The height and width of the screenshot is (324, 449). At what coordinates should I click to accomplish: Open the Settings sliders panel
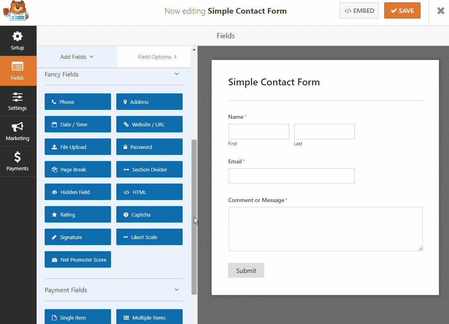[18, 101]
